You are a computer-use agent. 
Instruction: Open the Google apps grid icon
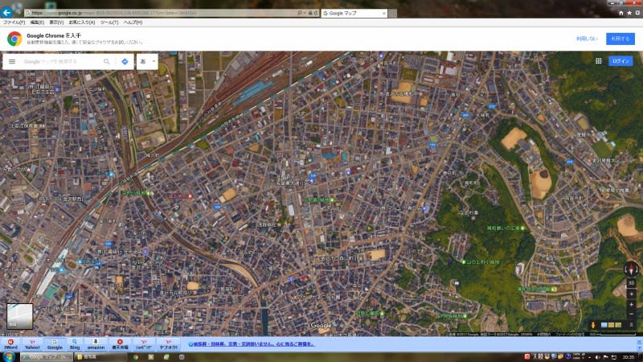click(598, 61)
